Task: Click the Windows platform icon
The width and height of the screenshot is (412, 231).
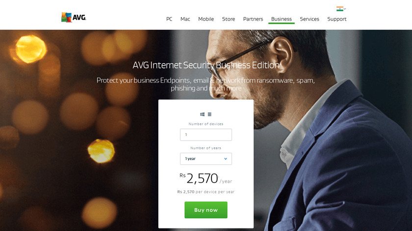Action: tap(202, 115)
